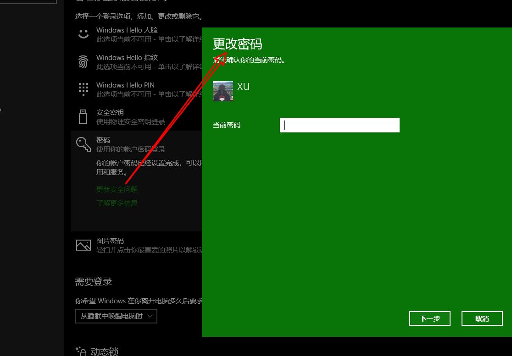This screenshot has width=512, height=356.
Task: Click the Windows Hello PIN keypad icon
Action: point(83,89)
